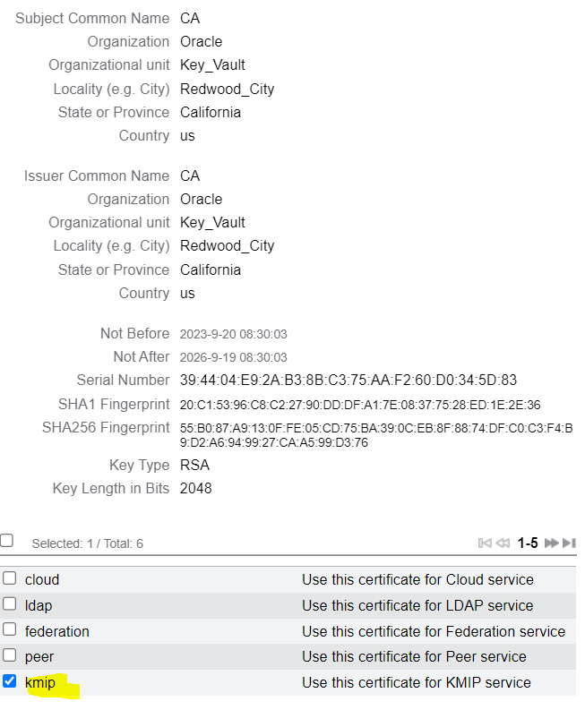Select the peer service checkbox
Screen dimensions: 585x710
pyautogui.click(x=10, y=655)
